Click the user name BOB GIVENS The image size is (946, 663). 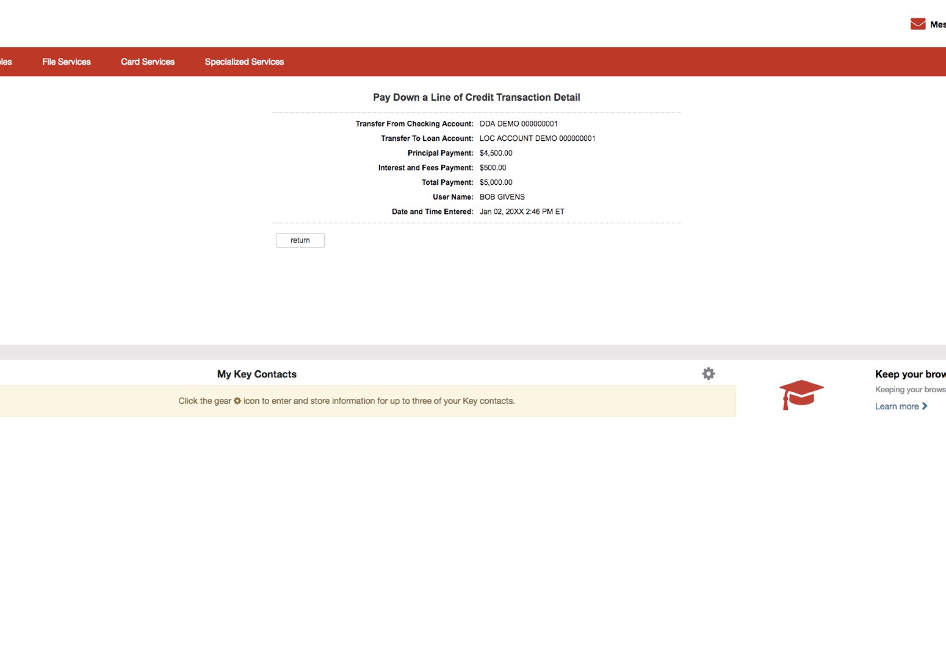point(502,196)
